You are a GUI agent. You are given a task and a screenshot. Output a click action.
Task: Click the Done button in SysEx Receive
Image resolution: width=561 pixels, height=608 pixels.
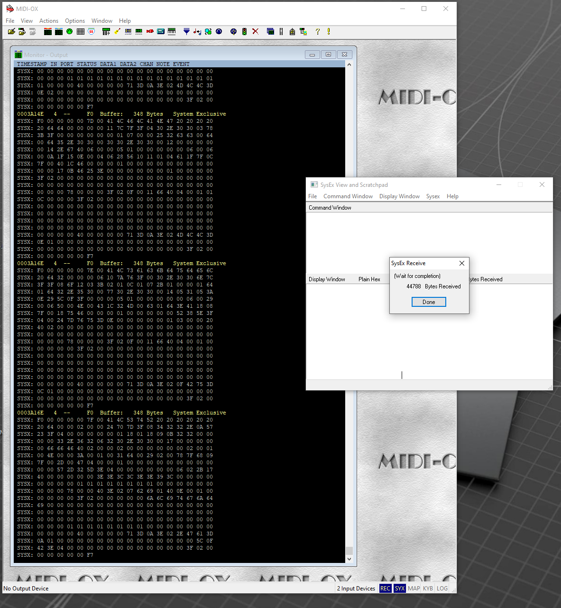coord(429,302)
